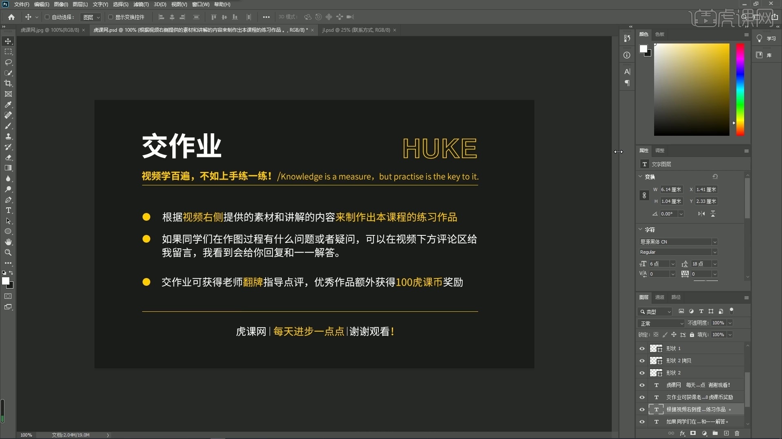
Task: Open the layer opacity 不透明度 dropdown
Action: pos(730,323)
